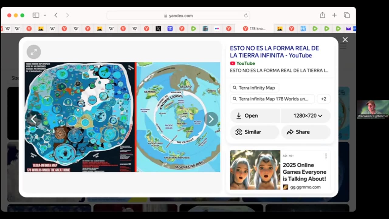Show the +2 more search suggestions

click(x=323, y=99)
